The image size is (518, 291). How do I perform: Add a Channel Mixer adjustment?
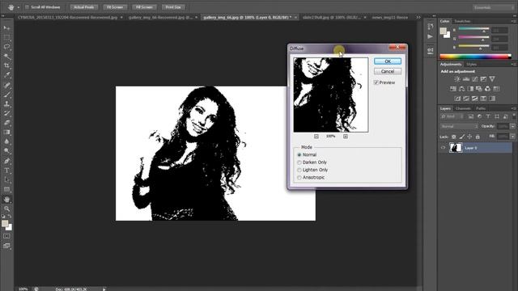point(487,89)
